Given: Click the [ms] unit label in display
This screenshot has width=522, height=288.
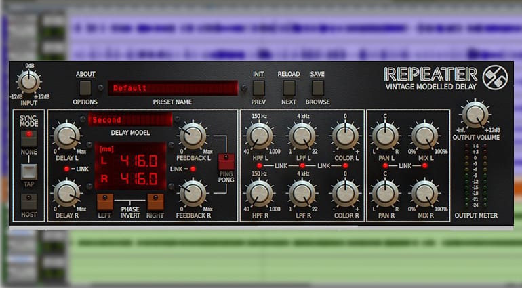Looking at the screenshot, I should click(106, 148).
